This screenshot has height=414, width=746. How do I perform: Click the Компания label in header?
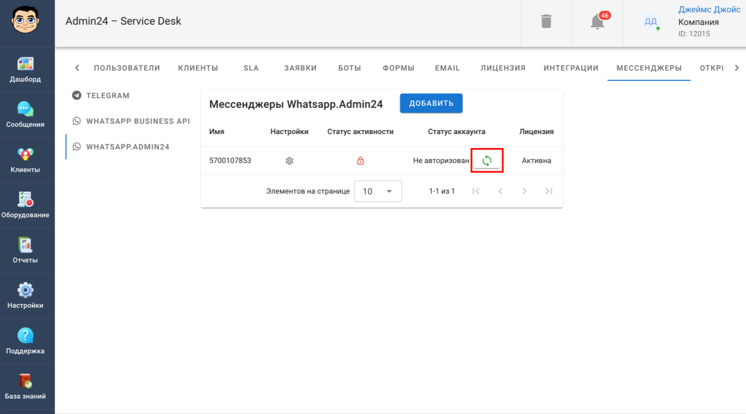click(698, 22)
